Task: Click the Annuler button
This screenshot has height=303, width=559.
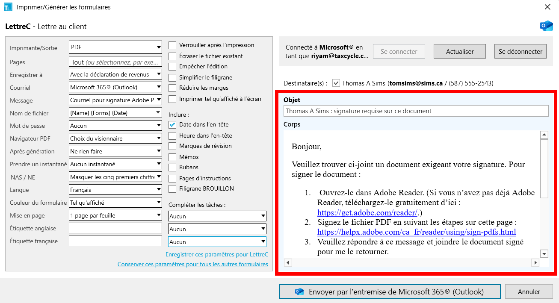Action: pyautogui.click(x=529, y=292)
